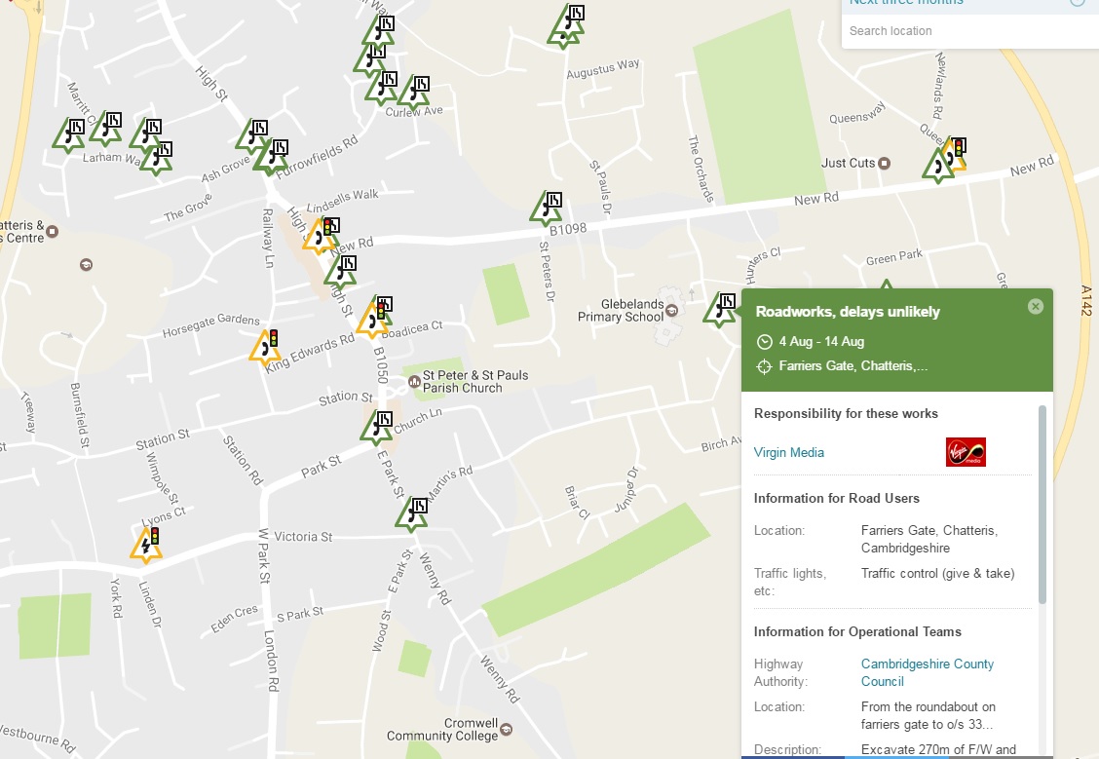This screenshot has width=1099, height=759.
Task: Click the 4 Aug - 14 Aug date text
Action: (x=821, y=341)
